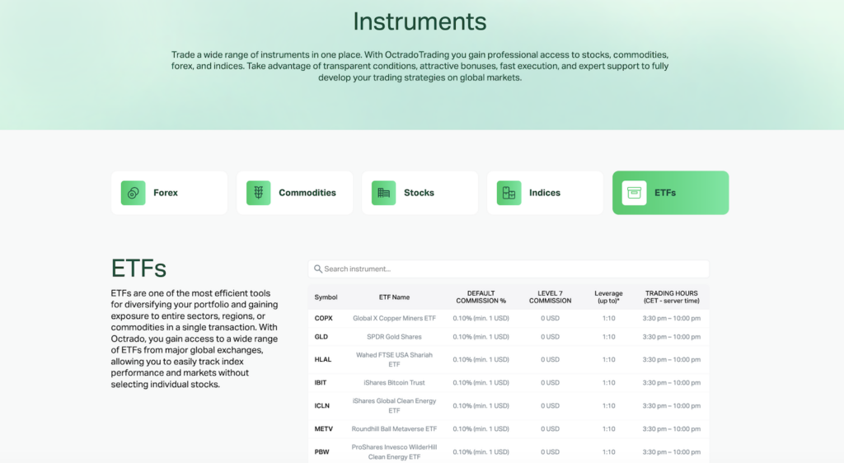Click HLAL leverage 1:10 value

click(x=608, y=360)
